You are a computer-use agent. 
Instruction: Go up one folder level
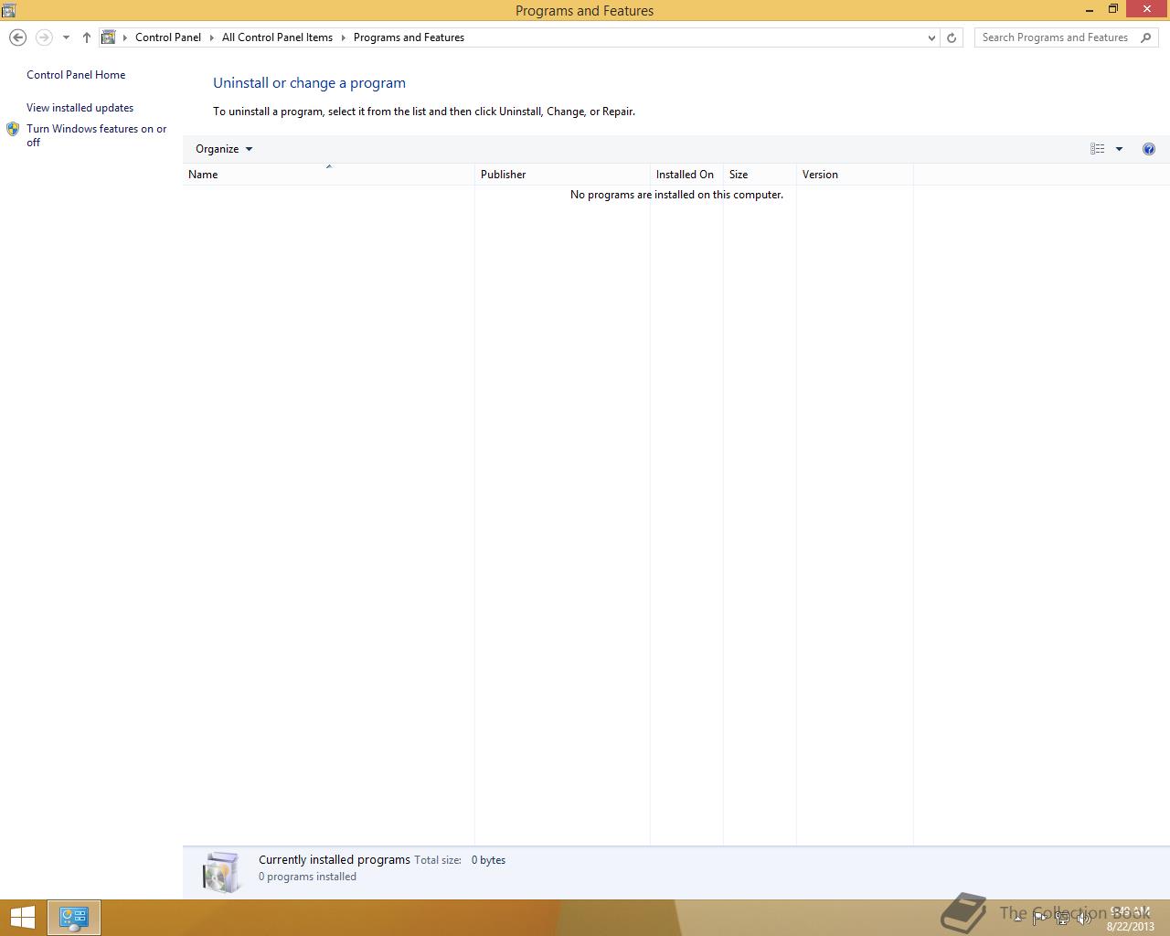point(86,37)
